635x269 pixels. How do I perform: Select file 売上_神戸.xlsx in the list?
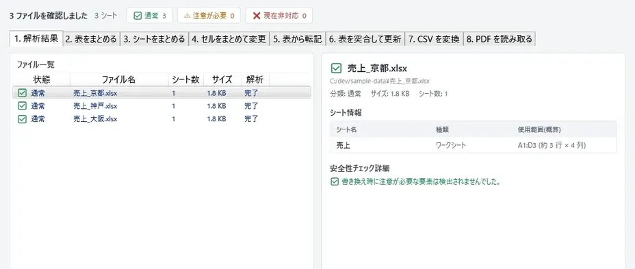coord(161,106)
